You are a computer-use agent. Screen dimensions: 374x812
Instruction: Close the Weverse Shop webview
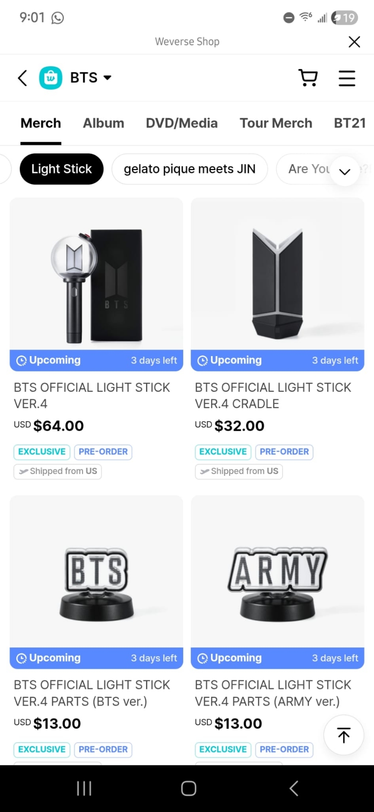pos(354,41)
